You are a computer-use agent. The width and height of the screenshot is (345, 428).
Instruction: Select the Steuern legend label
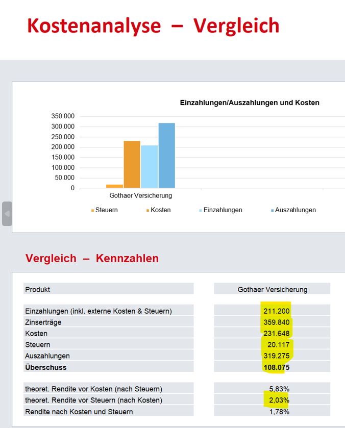click(x=107, y=210)
